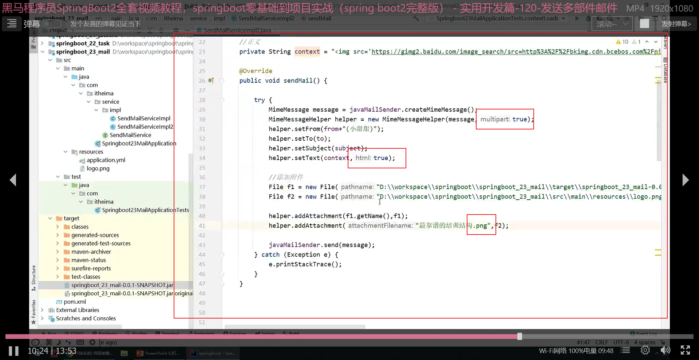
Task: Click the 4 spaces indent status entry
Action: click(x=644, y=343)
